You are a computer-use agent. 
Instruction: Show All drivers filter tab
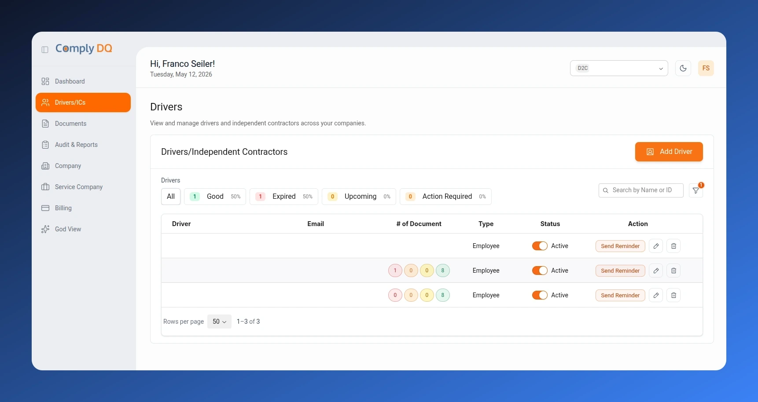pyautogui.click(x=171, y=197)
